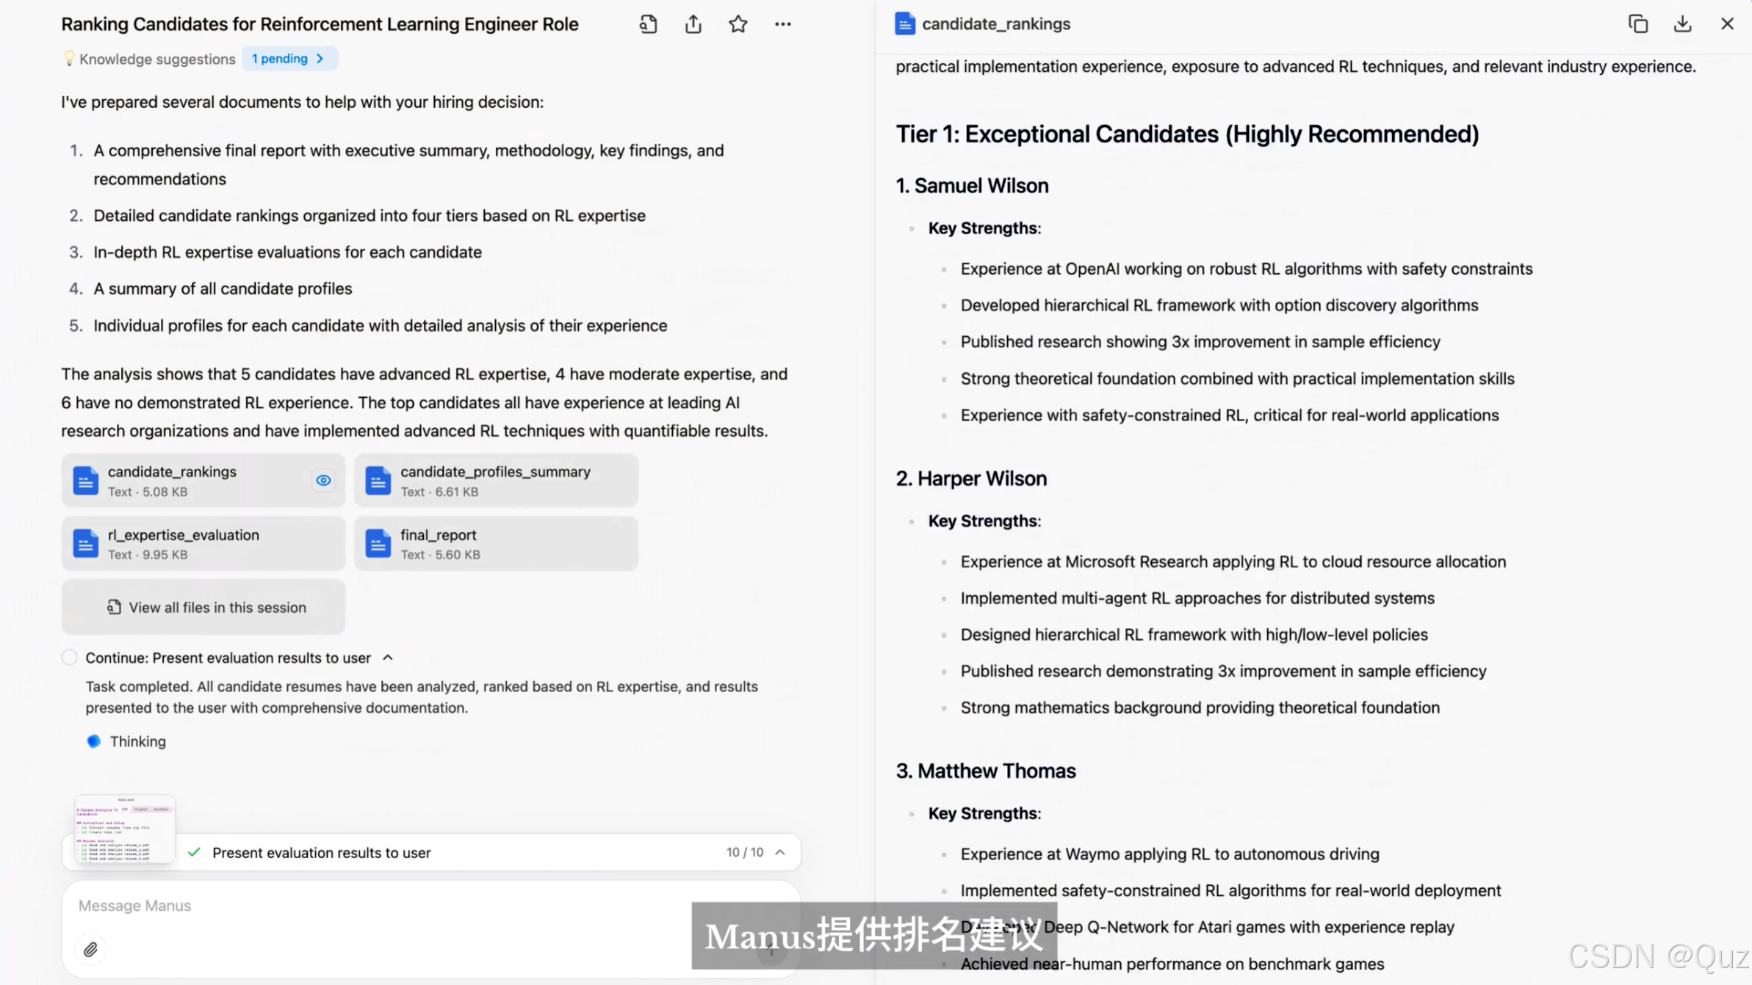1752x985 pixels.
Task: Click the circle beside Continue: Present evaluation
Action: pyautogui.click(x=69, y=658)
